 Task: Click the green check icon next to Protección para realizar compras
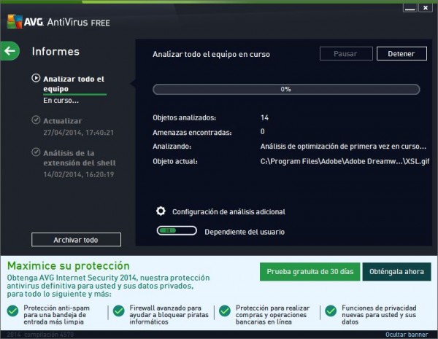(x=225, y=311)
